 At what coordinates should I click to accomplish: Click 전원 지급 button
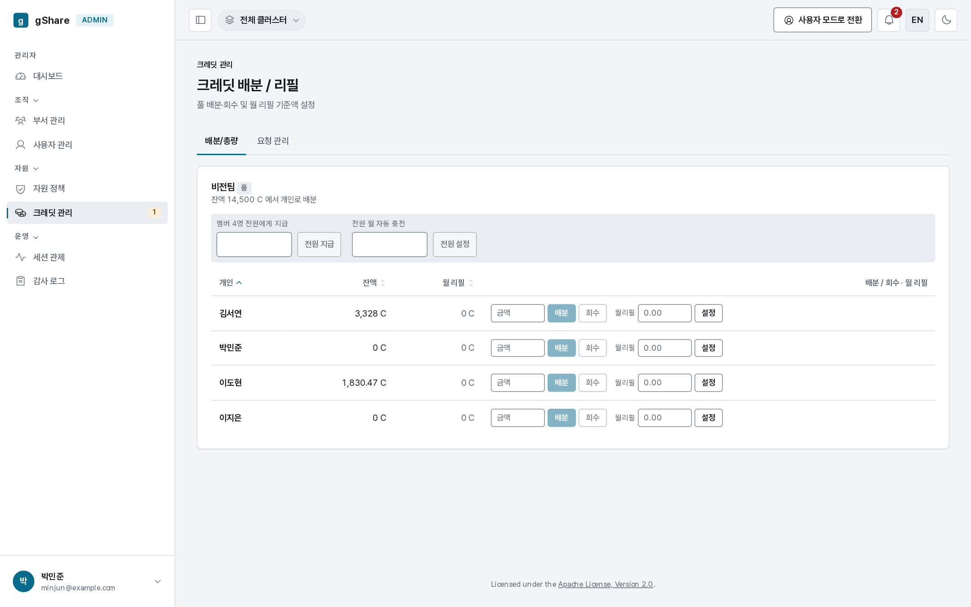(319, 244)
